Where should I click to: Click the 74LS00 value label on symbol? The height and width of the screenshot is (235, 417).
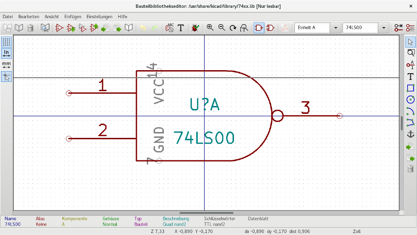tap(204, 138)
